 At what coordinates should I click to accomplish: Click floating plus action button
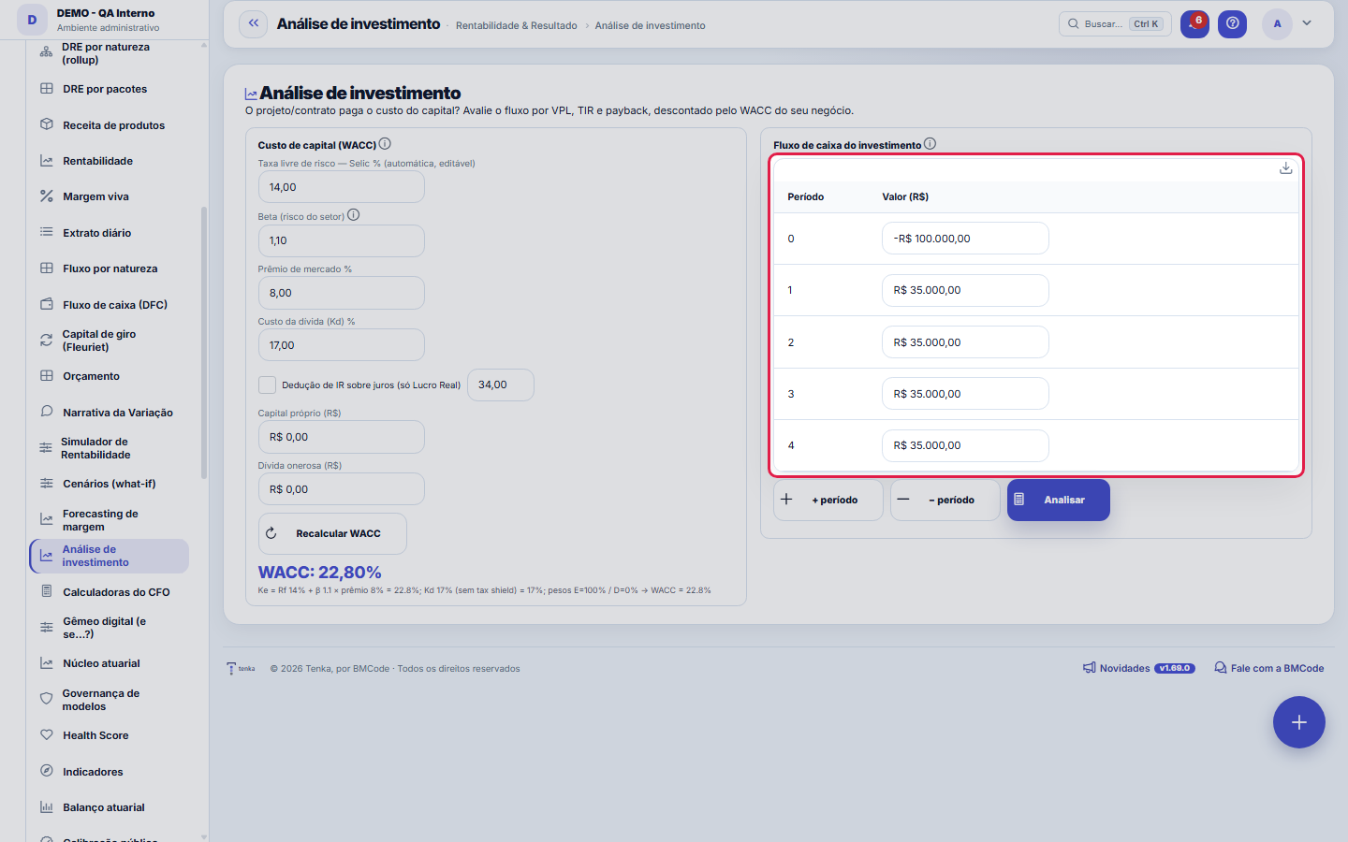pos(1298,722)
